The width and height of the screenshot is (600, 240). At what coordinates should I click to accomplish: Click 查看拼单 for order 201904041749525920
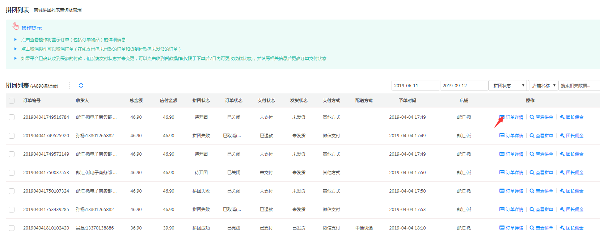point(541,136)
